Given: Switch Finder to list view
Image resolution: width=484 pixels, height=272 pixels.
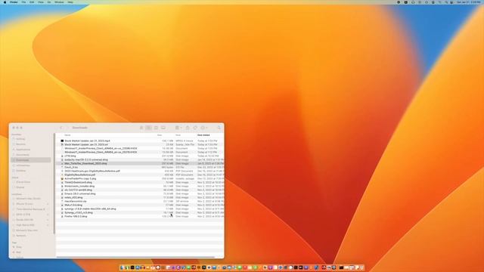Looking at the screenshot, I should tap(148, 128).
